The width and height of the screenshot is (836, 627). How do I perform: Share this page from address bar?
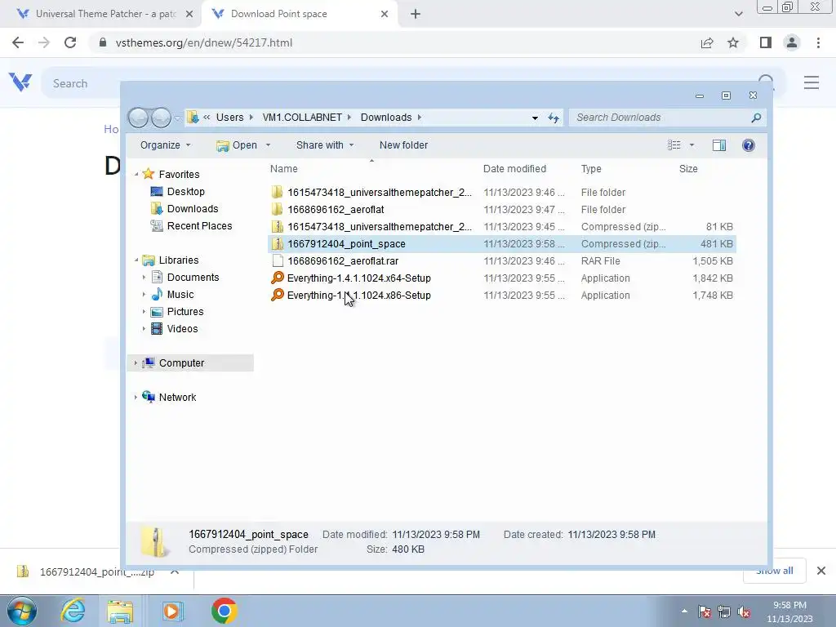tap(707, 42)
